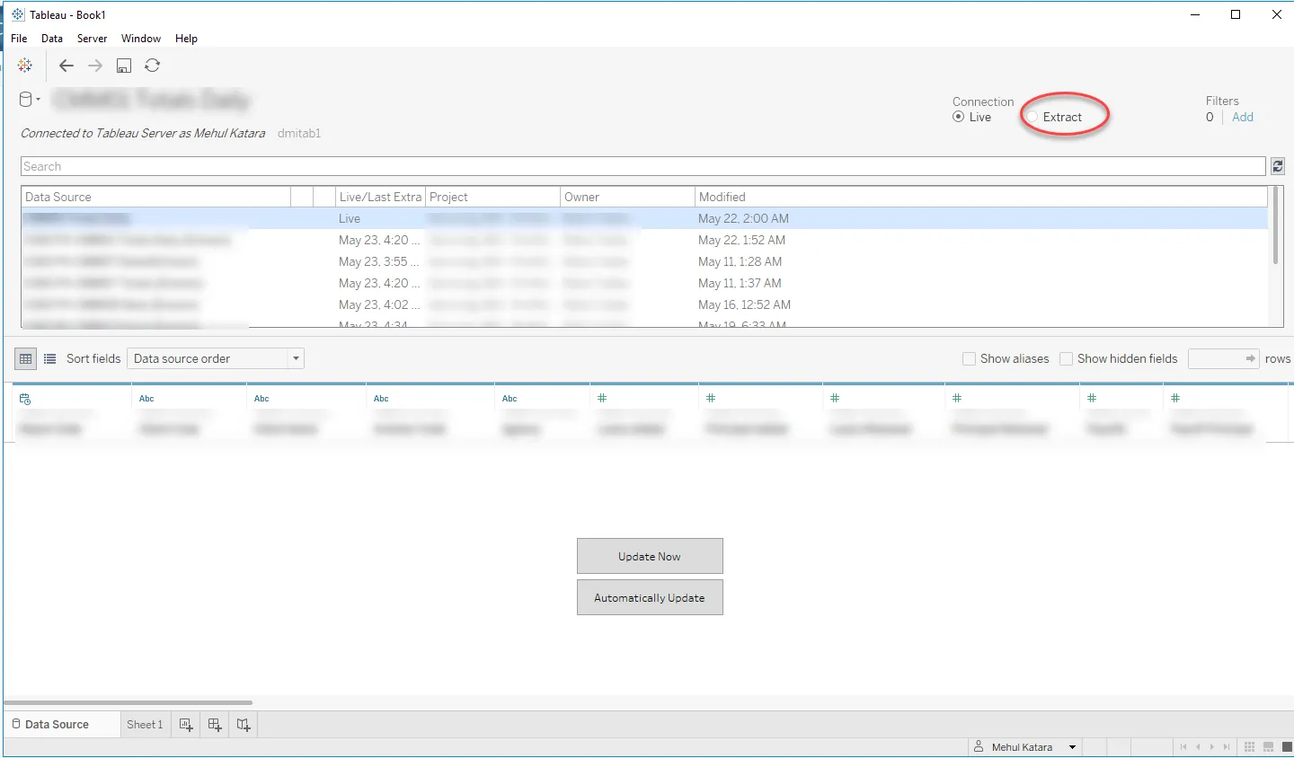
Task: Add a data source filter
Action: pos(1243,118)
